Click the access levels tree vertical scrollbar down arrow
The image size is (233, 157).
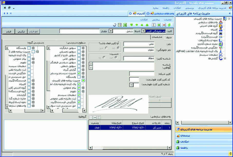48,107
